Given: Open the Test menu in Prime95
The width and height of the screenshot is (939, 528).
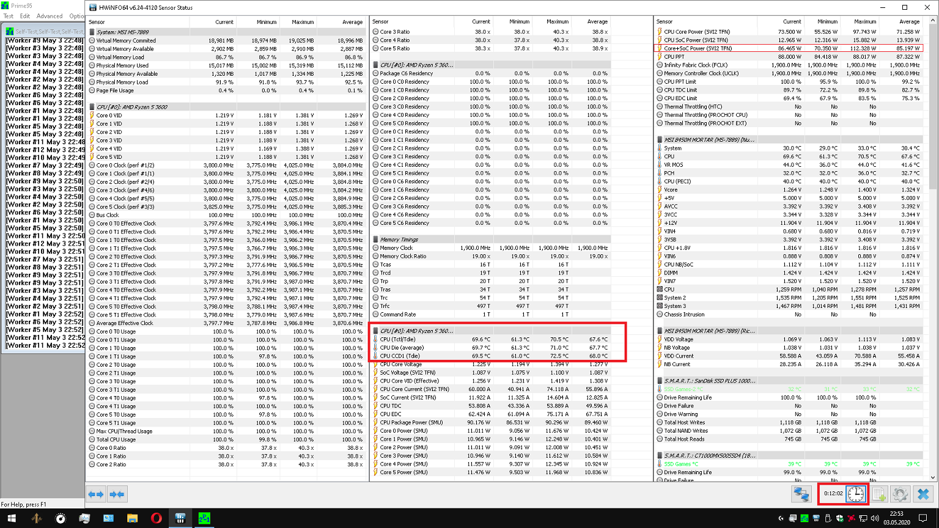Looking at the screenshot, I should click(x=9, y=16).
